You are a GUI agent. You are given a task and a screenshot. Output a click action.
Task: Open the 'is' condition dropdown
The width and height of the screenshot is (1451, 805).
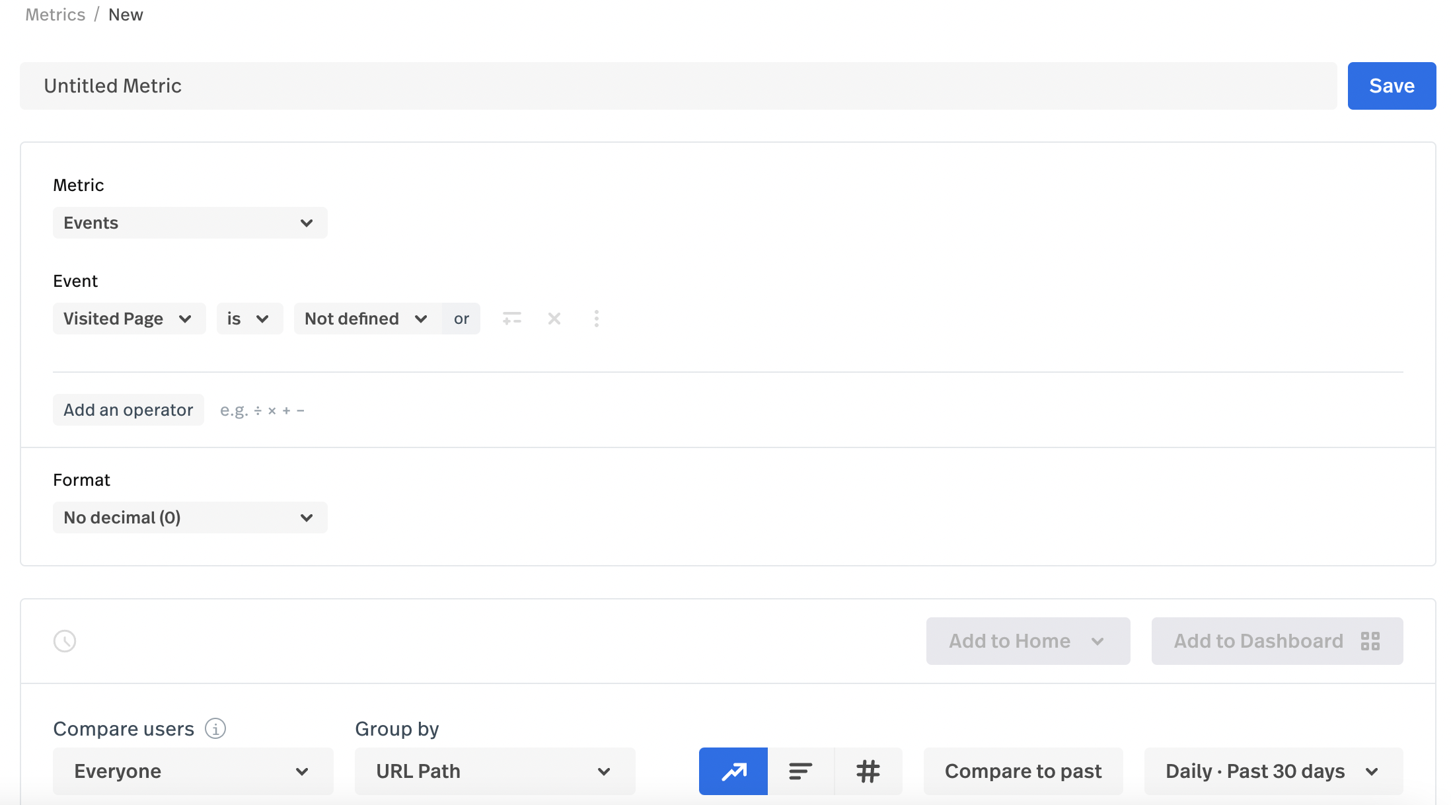(249, 319)
